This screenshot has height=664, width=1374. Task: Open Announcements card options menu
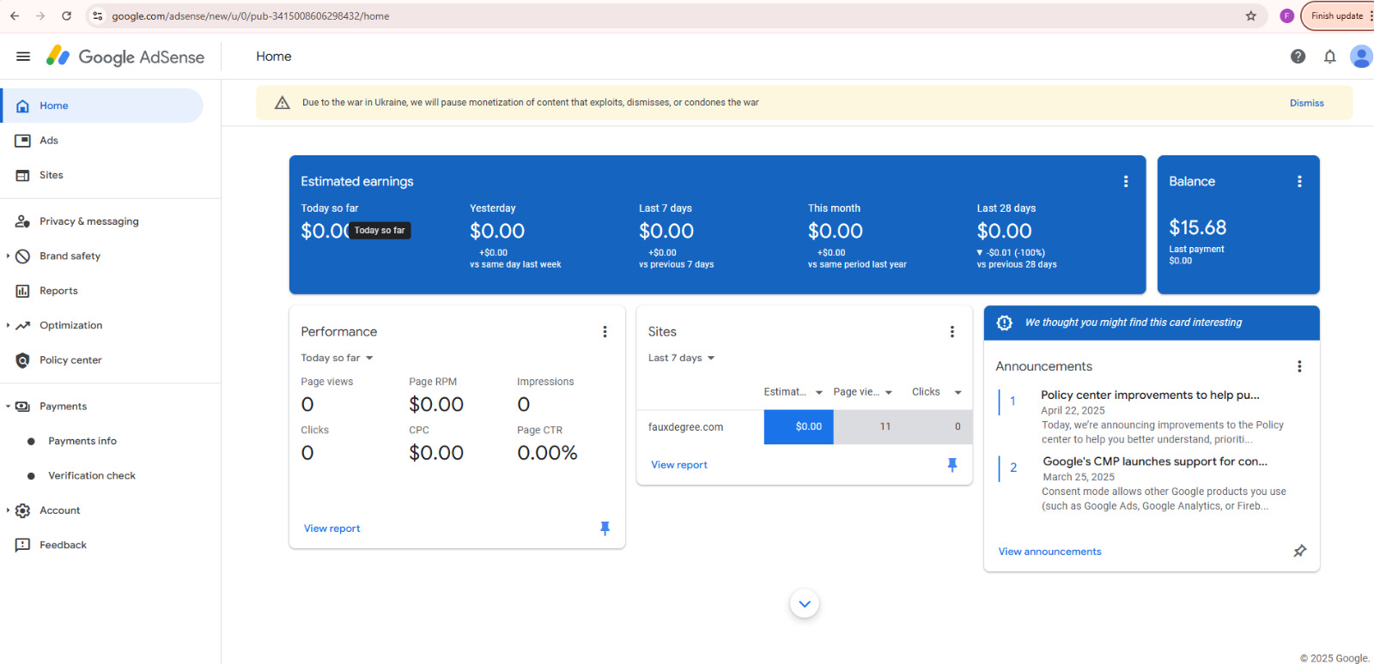[1299, 366]
